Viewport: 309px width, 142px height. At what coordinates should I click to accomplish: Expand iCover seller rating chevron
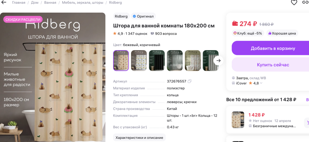pos(261,83)
